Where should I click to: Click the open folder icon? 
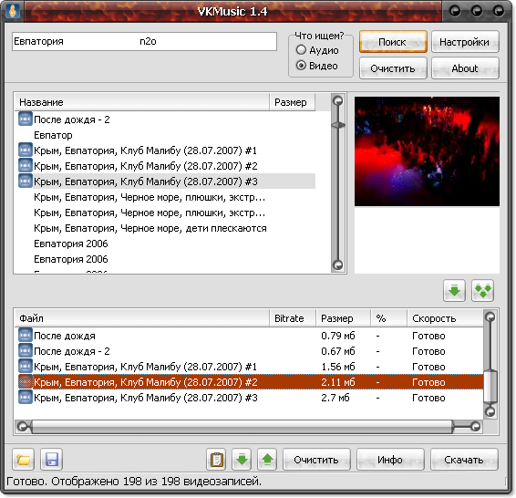[x=23, y=459]
